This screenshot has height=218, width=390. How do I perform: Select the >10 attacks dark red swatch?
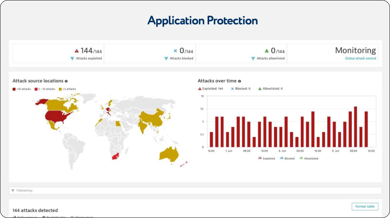pos(14,89)
